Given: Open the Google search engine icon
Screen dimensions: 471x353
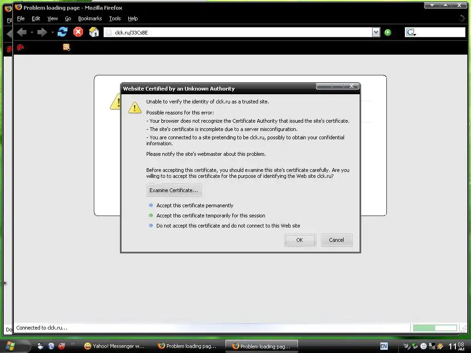Looking at the screenshot, I should coord(411,33).
